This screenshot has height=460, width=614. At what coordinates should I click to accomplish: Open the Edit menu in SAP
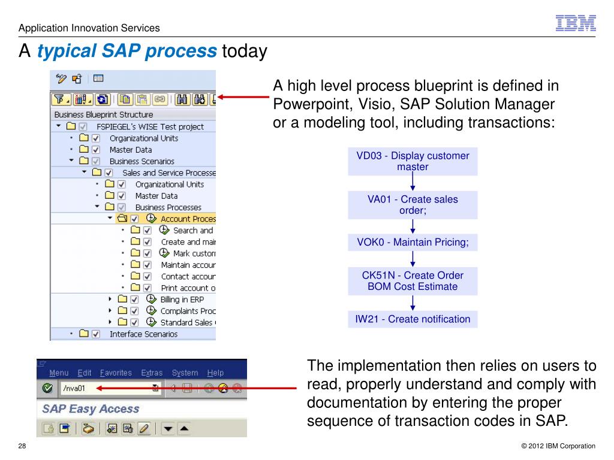click(x=84, y=373)
